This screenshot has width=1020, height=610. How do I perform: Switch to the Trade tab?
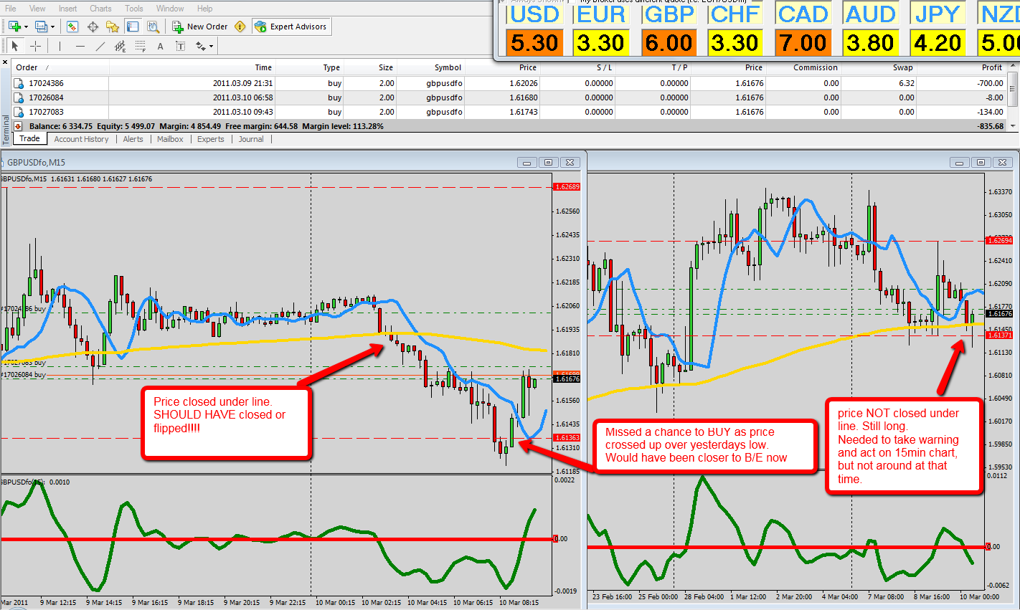29,139
